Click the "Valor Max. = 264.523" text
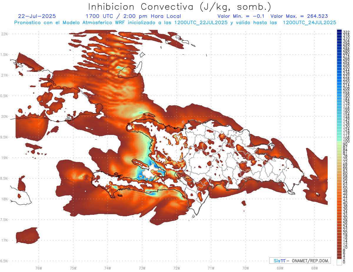Screen dimensions: 353x272 tap(299, 16)
